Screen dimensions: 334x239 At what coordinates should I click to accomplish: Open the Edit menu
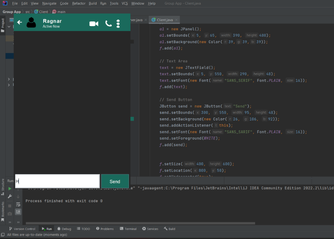[x=24, y=3]
